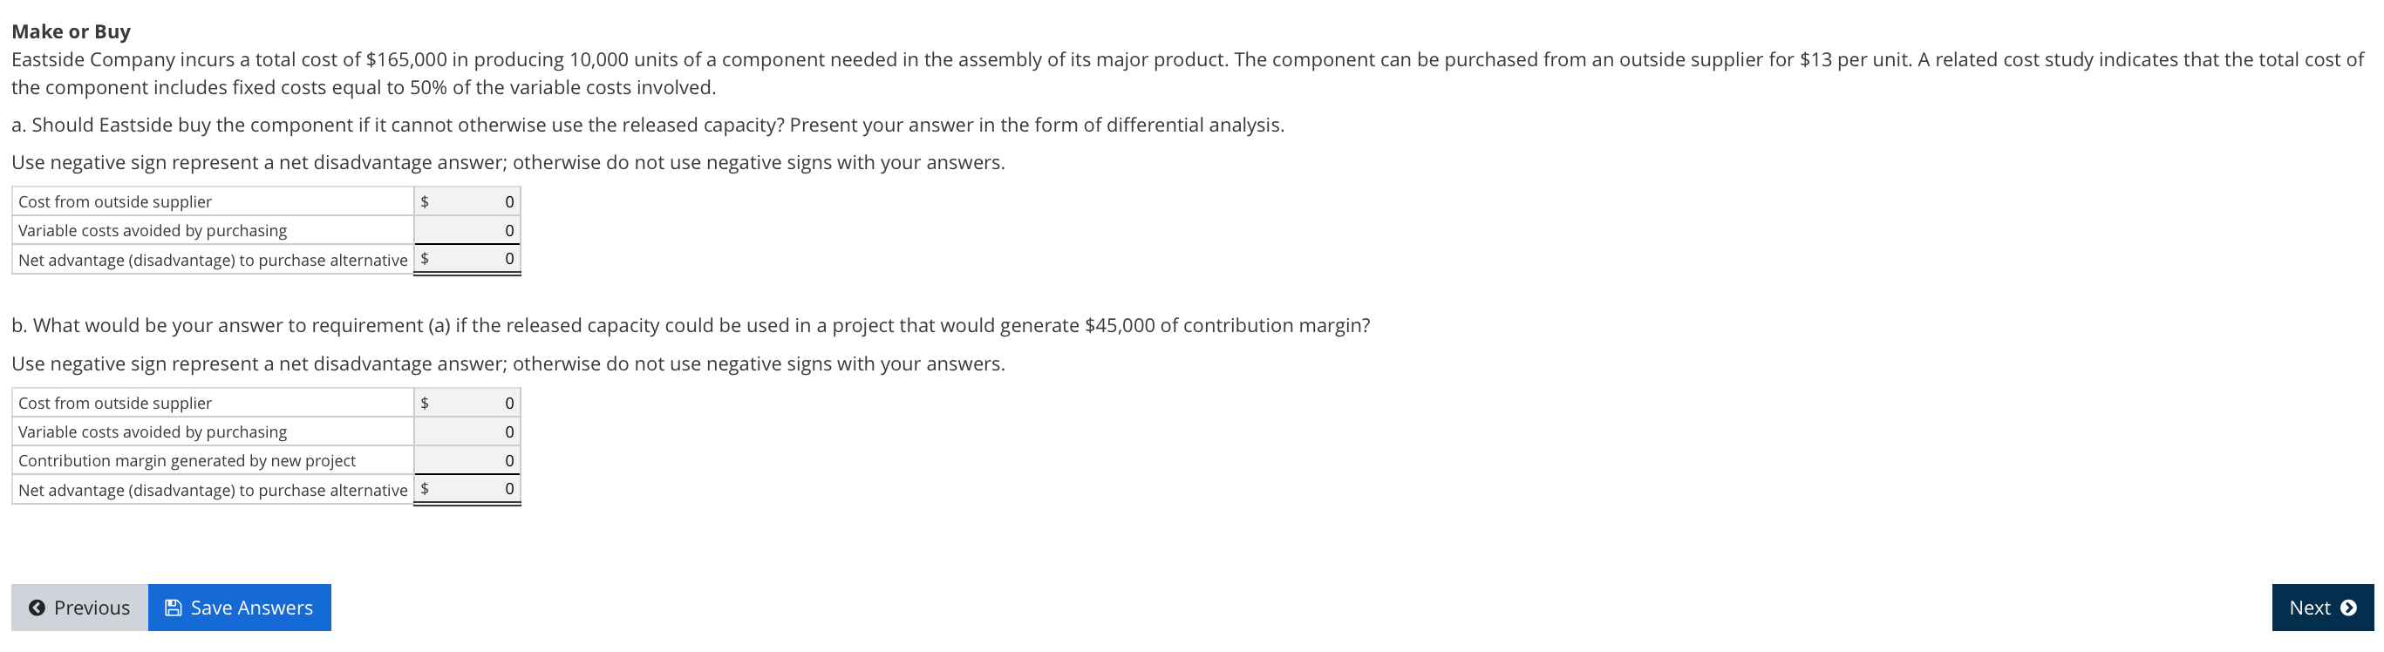Click the left arrow icon on Previous button
Screen dimensions: 2384x652
pyautogui.click(x=36, y=608)
